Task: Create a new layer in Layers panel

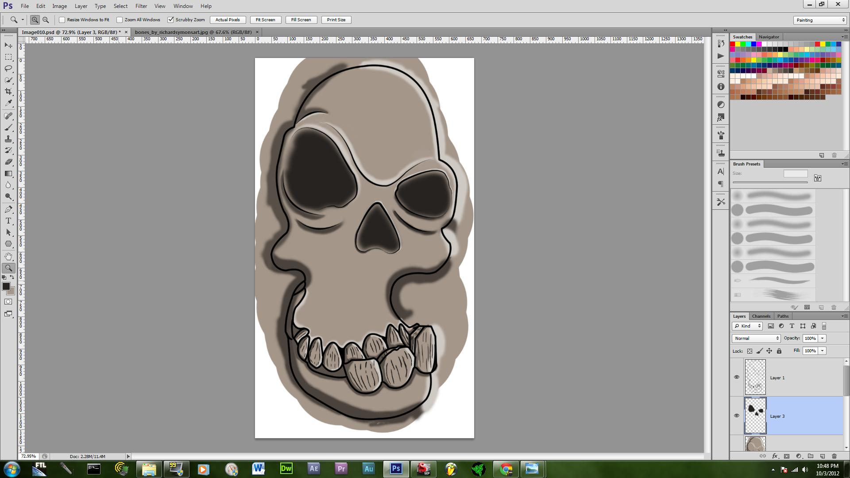Action: (823, 456)
